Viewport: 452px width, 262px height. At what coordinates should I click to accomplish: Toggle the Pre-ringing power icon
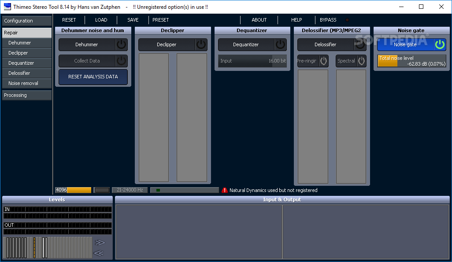tap(323, 61)
